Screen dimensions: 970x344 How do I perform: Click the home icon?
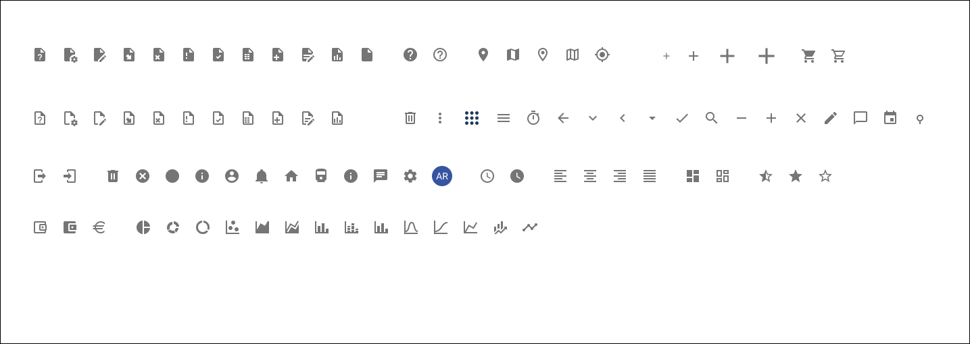point(291,176)
